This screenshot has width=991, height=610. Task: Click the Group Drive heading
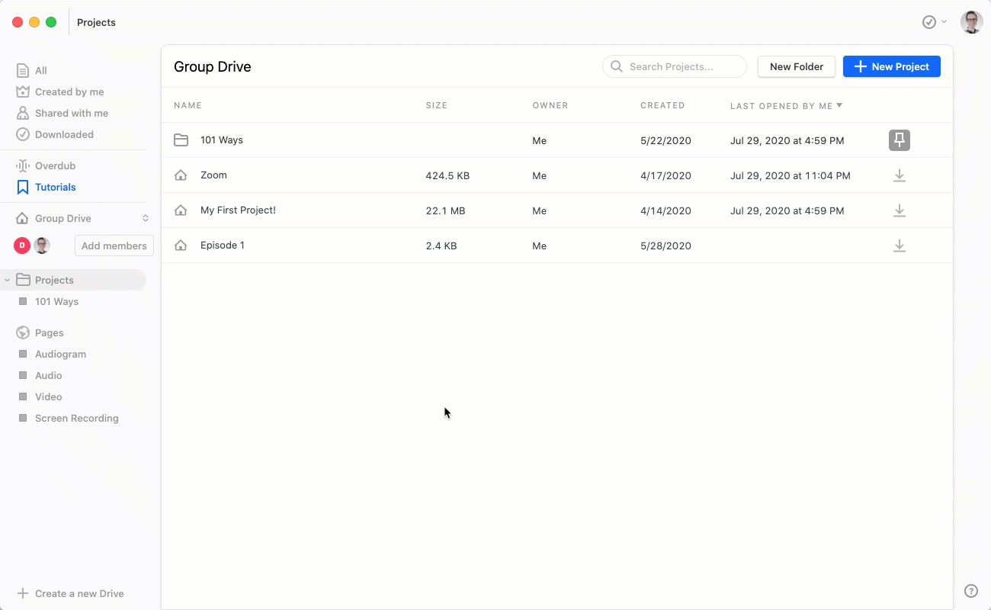pos(213,66)
